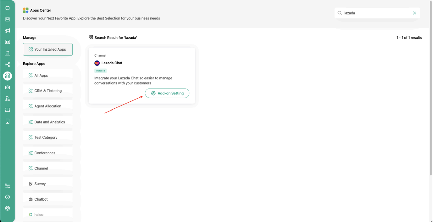The image size is (433, 223).
Task: Open the analytics bar chart icon
Action: (8, 53)
